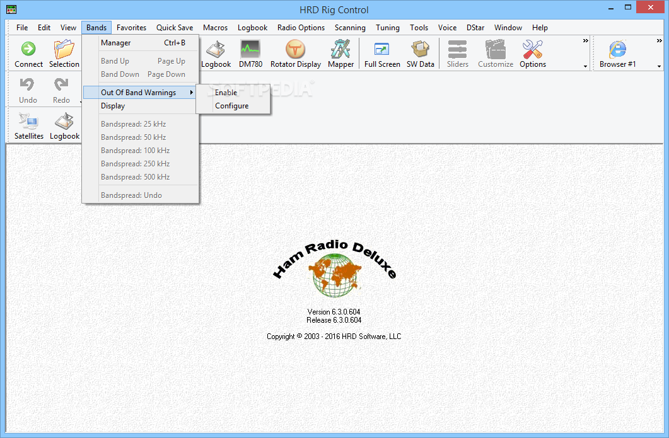Open the Macros menu
Image resolution: width=669 pixels, height=438 pixels.
point(215,27)
